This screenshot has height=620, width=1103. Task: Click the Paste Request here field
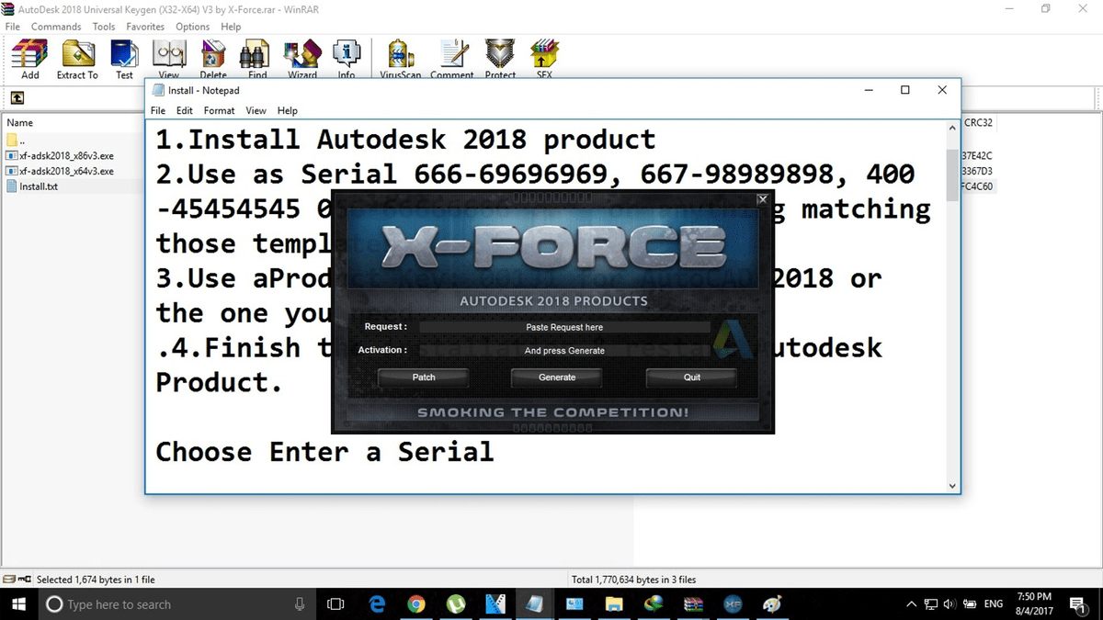(563, 326)
